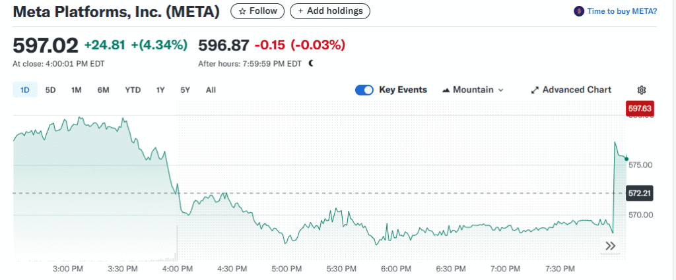The image size is (676, 280).
Task: Select the All range tab
Action: coord(211,90)
